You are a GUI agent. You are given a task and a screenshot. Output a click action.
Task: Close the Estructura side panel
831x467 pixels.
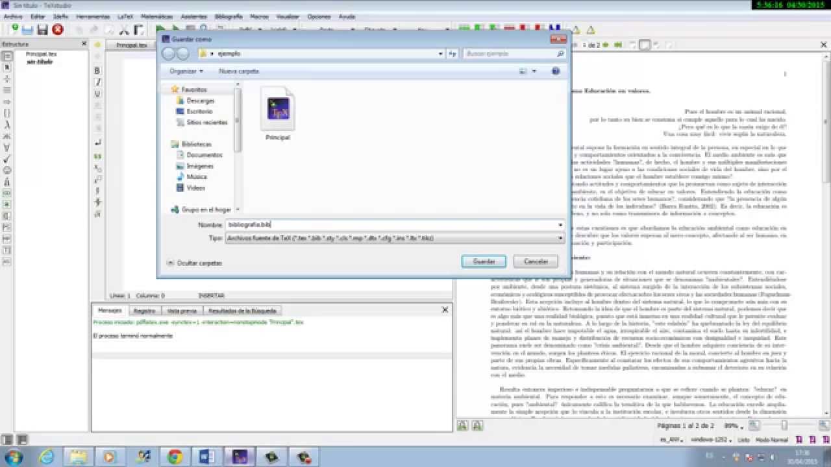click(84, 44)
